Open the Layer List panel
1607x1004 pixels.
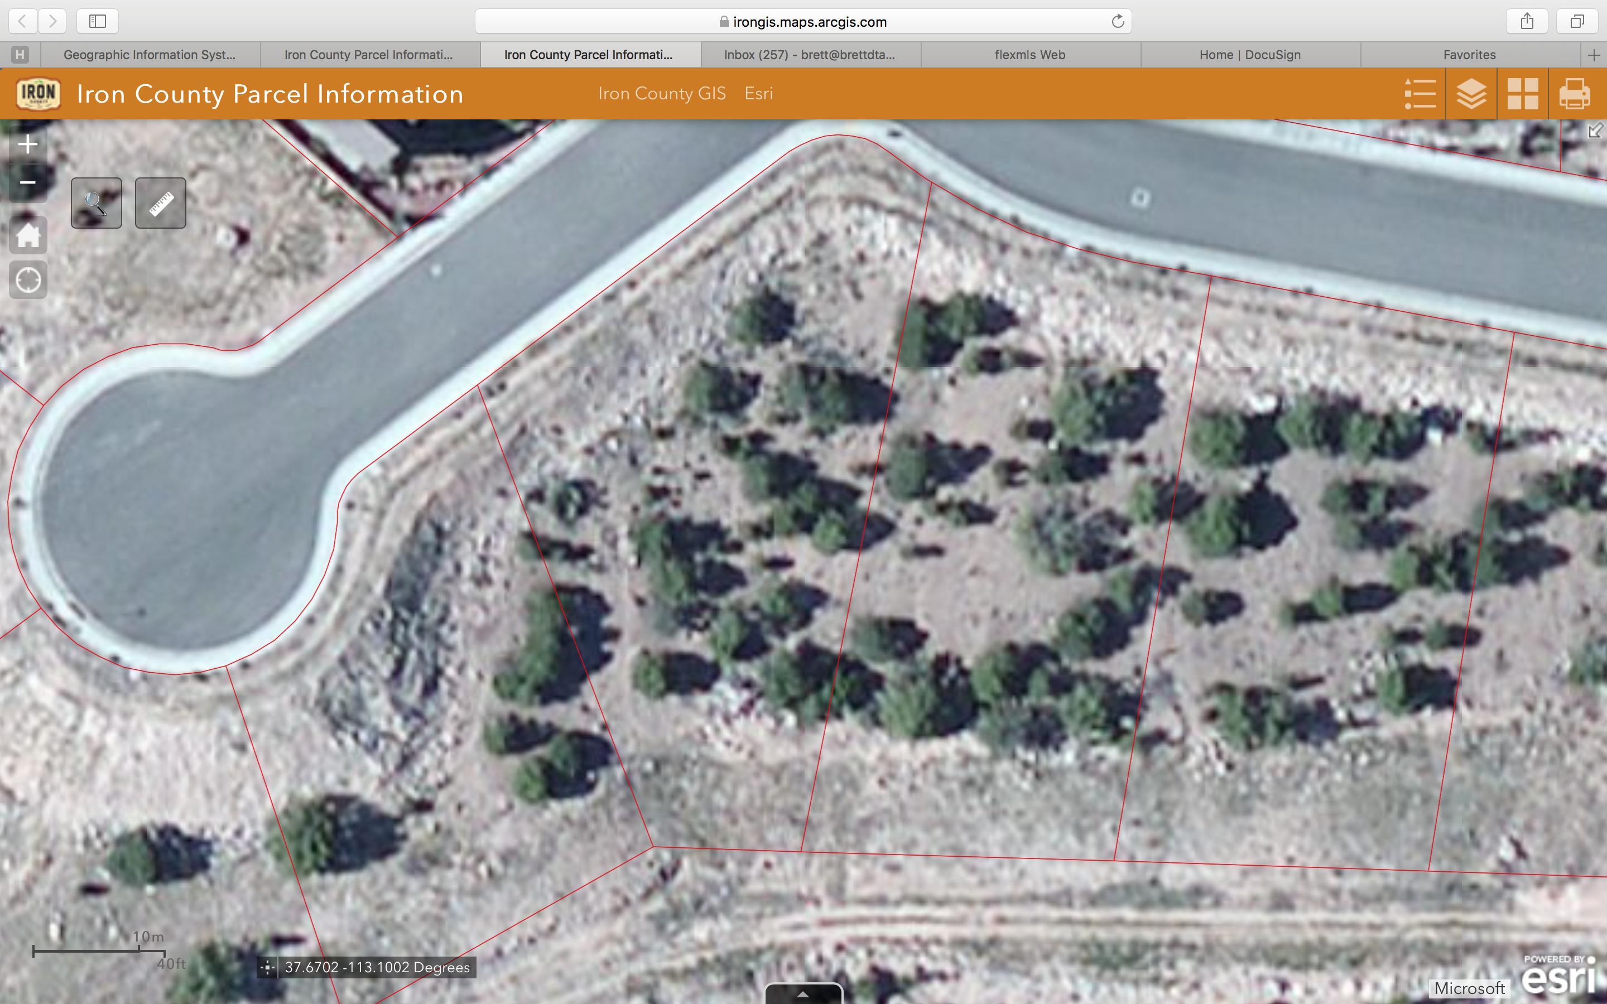(1471, 94)
